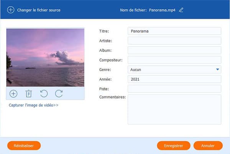Rotate the cover image clockwise
Image resolution: width=230 pixels, height=154 pixels.
[x=59, y=94]
